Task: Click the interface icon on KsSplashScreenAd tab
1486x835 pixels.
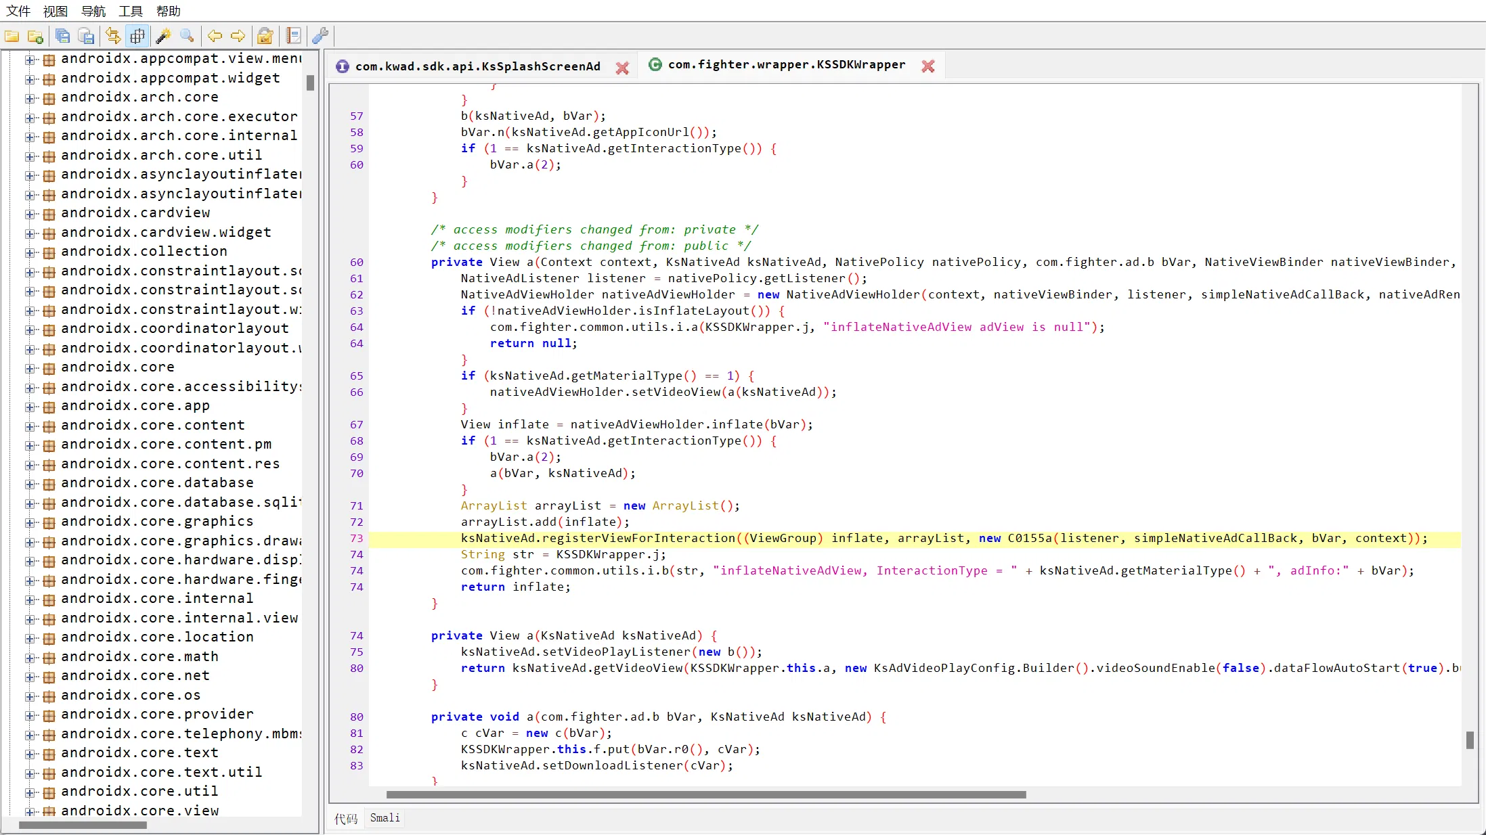Action: click(x=343, y=66)
